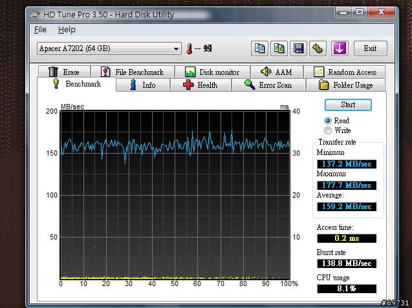Click the purple down-arrow tray icon
Viewport: 412px width, 308px height.
click(x=340, y=48)
